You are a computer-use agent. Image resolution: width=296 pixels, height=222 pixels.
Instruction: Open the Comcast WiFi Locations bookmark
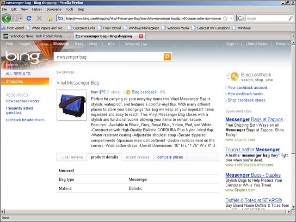point(211,28)
